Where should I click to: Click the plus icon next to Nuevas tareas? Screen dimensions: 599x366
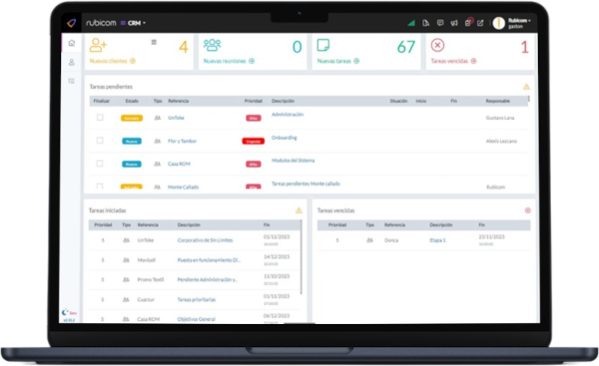(x=356, y=61)
